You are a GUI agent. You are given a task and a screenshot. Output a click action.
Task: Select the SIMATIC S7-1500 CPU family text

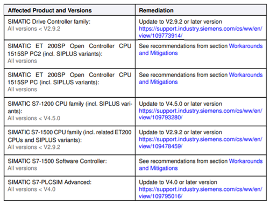click(69, 136)
